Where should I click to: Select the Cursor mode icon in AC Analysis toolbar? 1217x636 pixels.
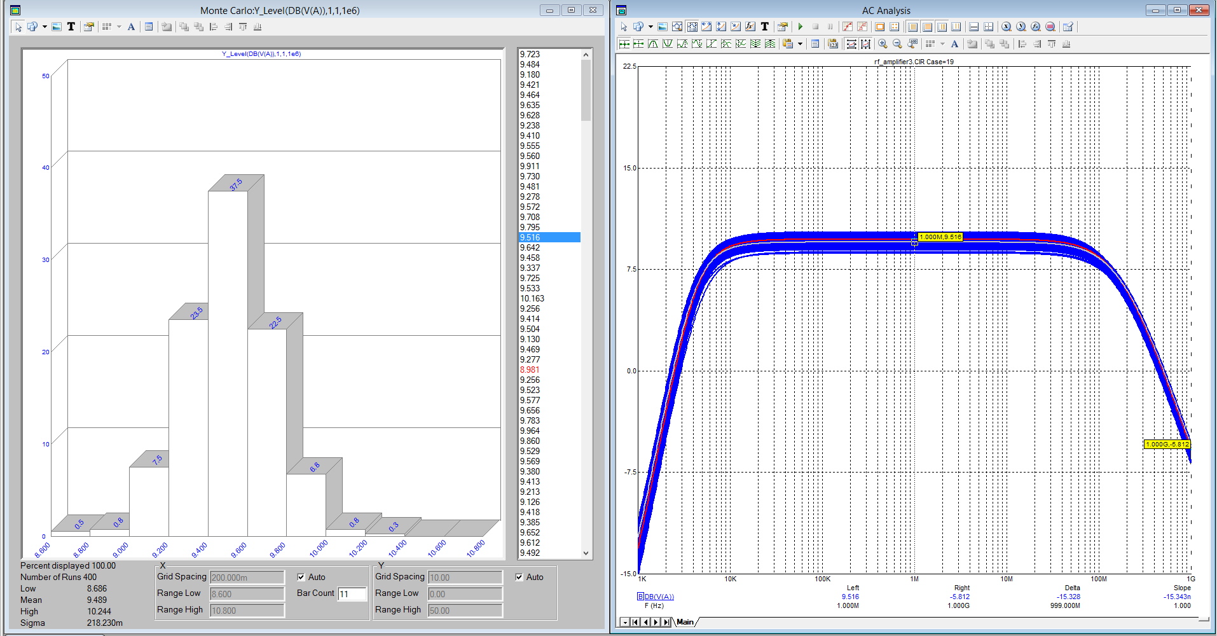tap(692, 27)
